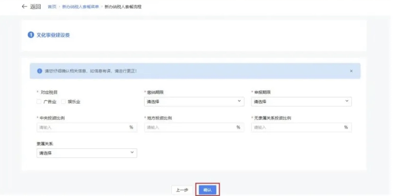Click the chevron arrow in 隶属关系 field
Image resolution: width=393 pixels, height=196 pixels.
pos(132,153)
